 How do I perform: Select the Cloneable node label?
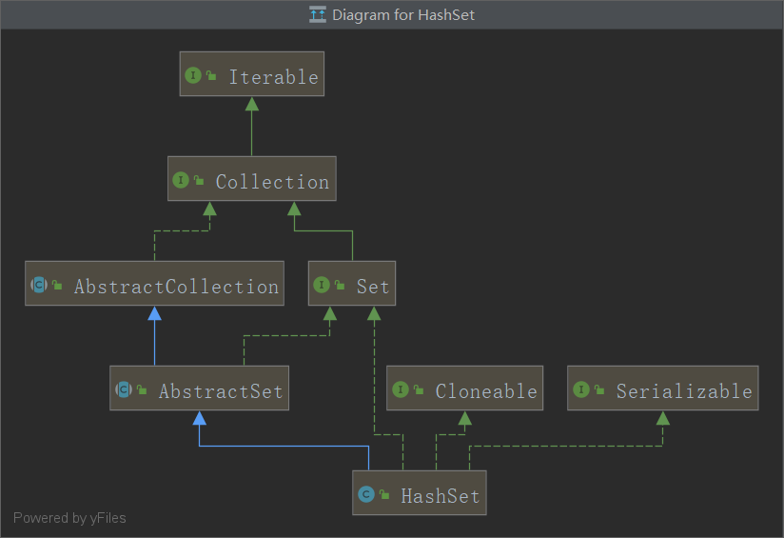pos(486,390)
